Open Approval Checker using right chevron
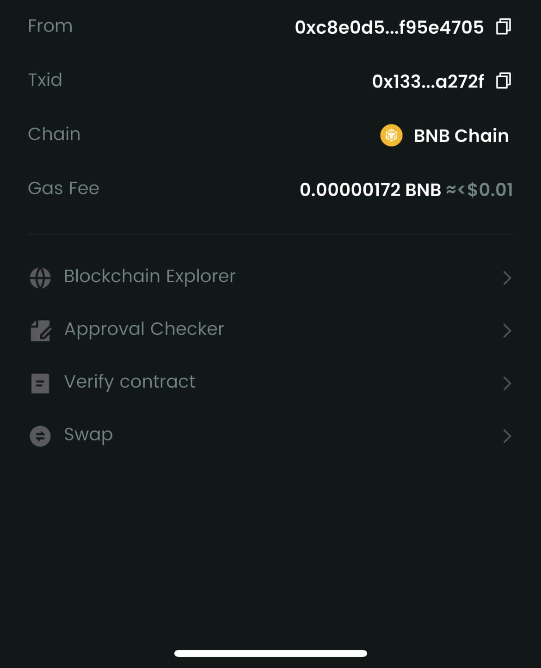This screenshot has width=541, height=668. (x=507, y=330)
